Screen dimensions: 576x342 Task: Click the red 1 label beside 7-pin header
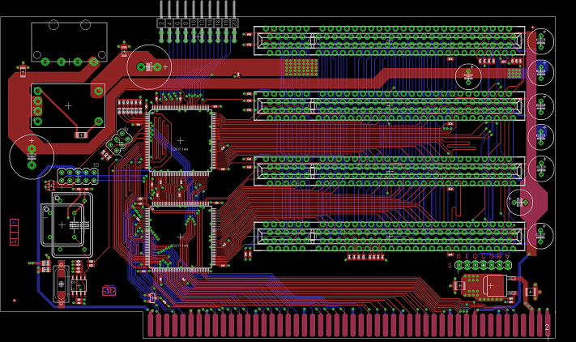(x=450, y=265)
